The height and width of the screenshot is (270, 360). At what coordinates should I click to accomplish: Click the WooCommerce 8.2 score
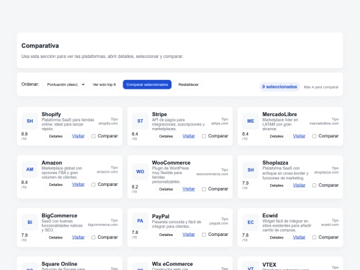[x=135, y=187]
